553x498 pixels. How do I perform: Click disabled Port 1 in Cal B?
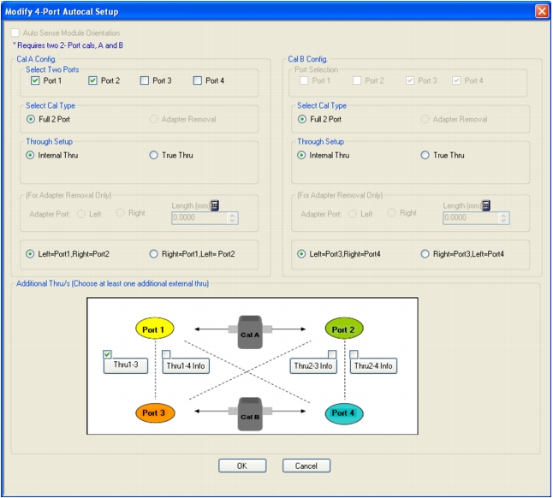(304, 80)
